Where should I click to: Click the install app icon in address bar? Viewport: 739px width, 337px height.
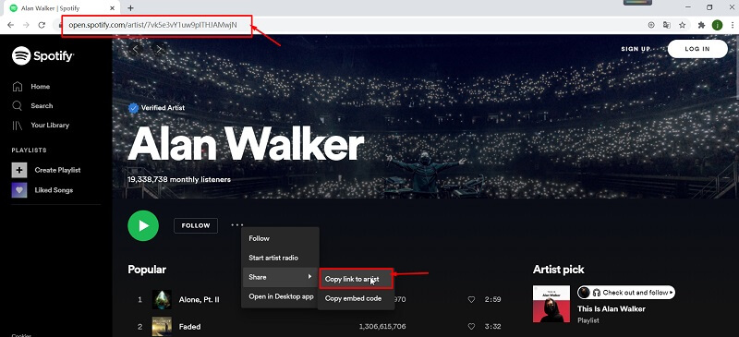click(x=651, y=25)
